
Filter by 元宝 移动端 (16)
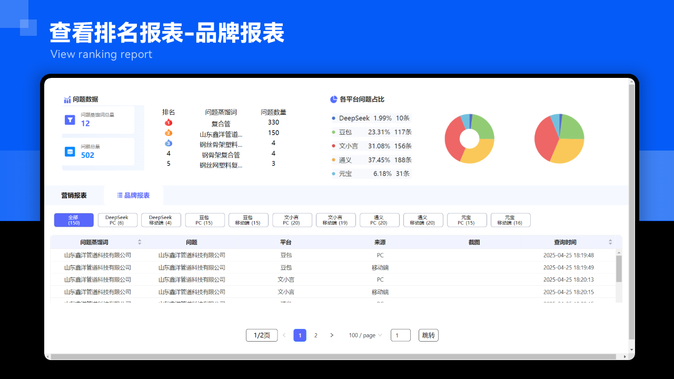[510, 220]
